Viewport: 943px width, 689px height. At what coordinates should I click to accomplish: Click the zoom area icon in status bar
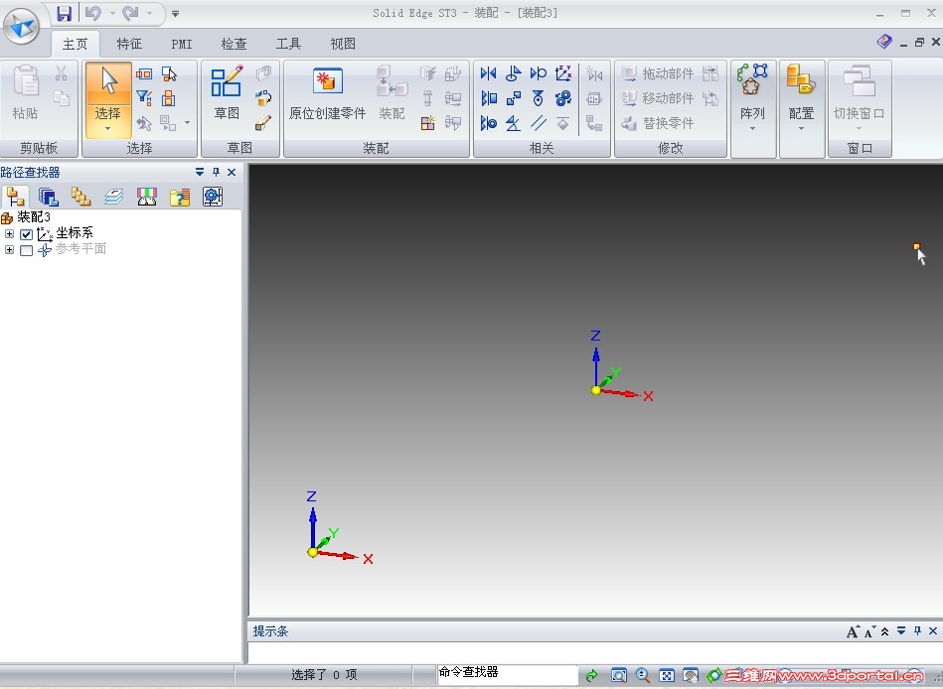point(619,675)
